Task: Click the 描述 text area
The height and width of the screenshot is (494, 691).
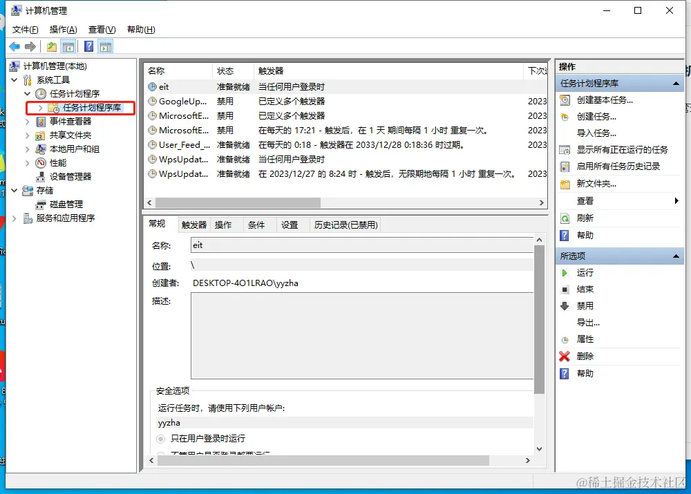Action: [x=362, y=336]
